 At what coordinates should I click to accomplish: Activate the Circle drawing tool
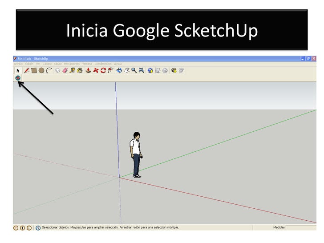[x=41, y=71]
